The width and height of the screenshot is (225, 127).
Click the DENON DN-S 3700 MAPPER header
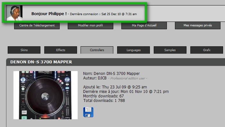click(x=41, y=62)
